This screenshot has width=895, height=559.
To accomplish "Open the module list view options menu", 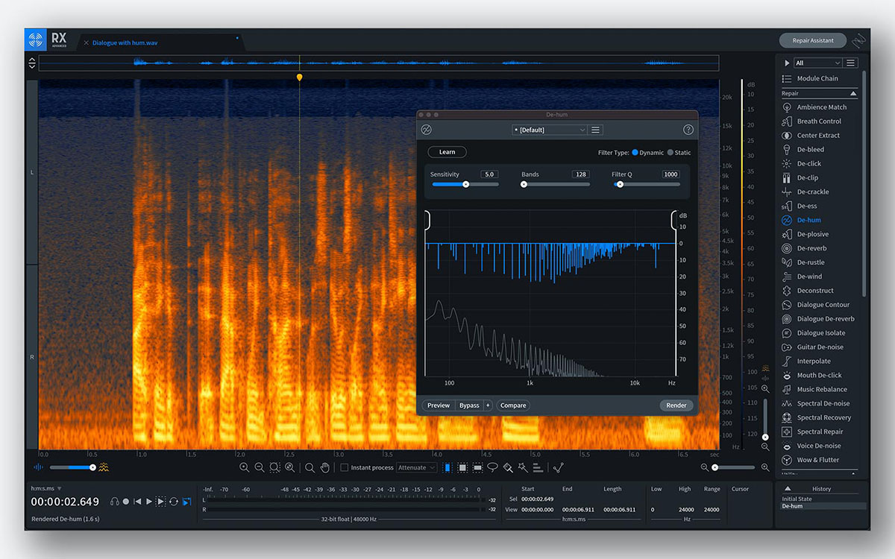I will [x=851, y=63].
